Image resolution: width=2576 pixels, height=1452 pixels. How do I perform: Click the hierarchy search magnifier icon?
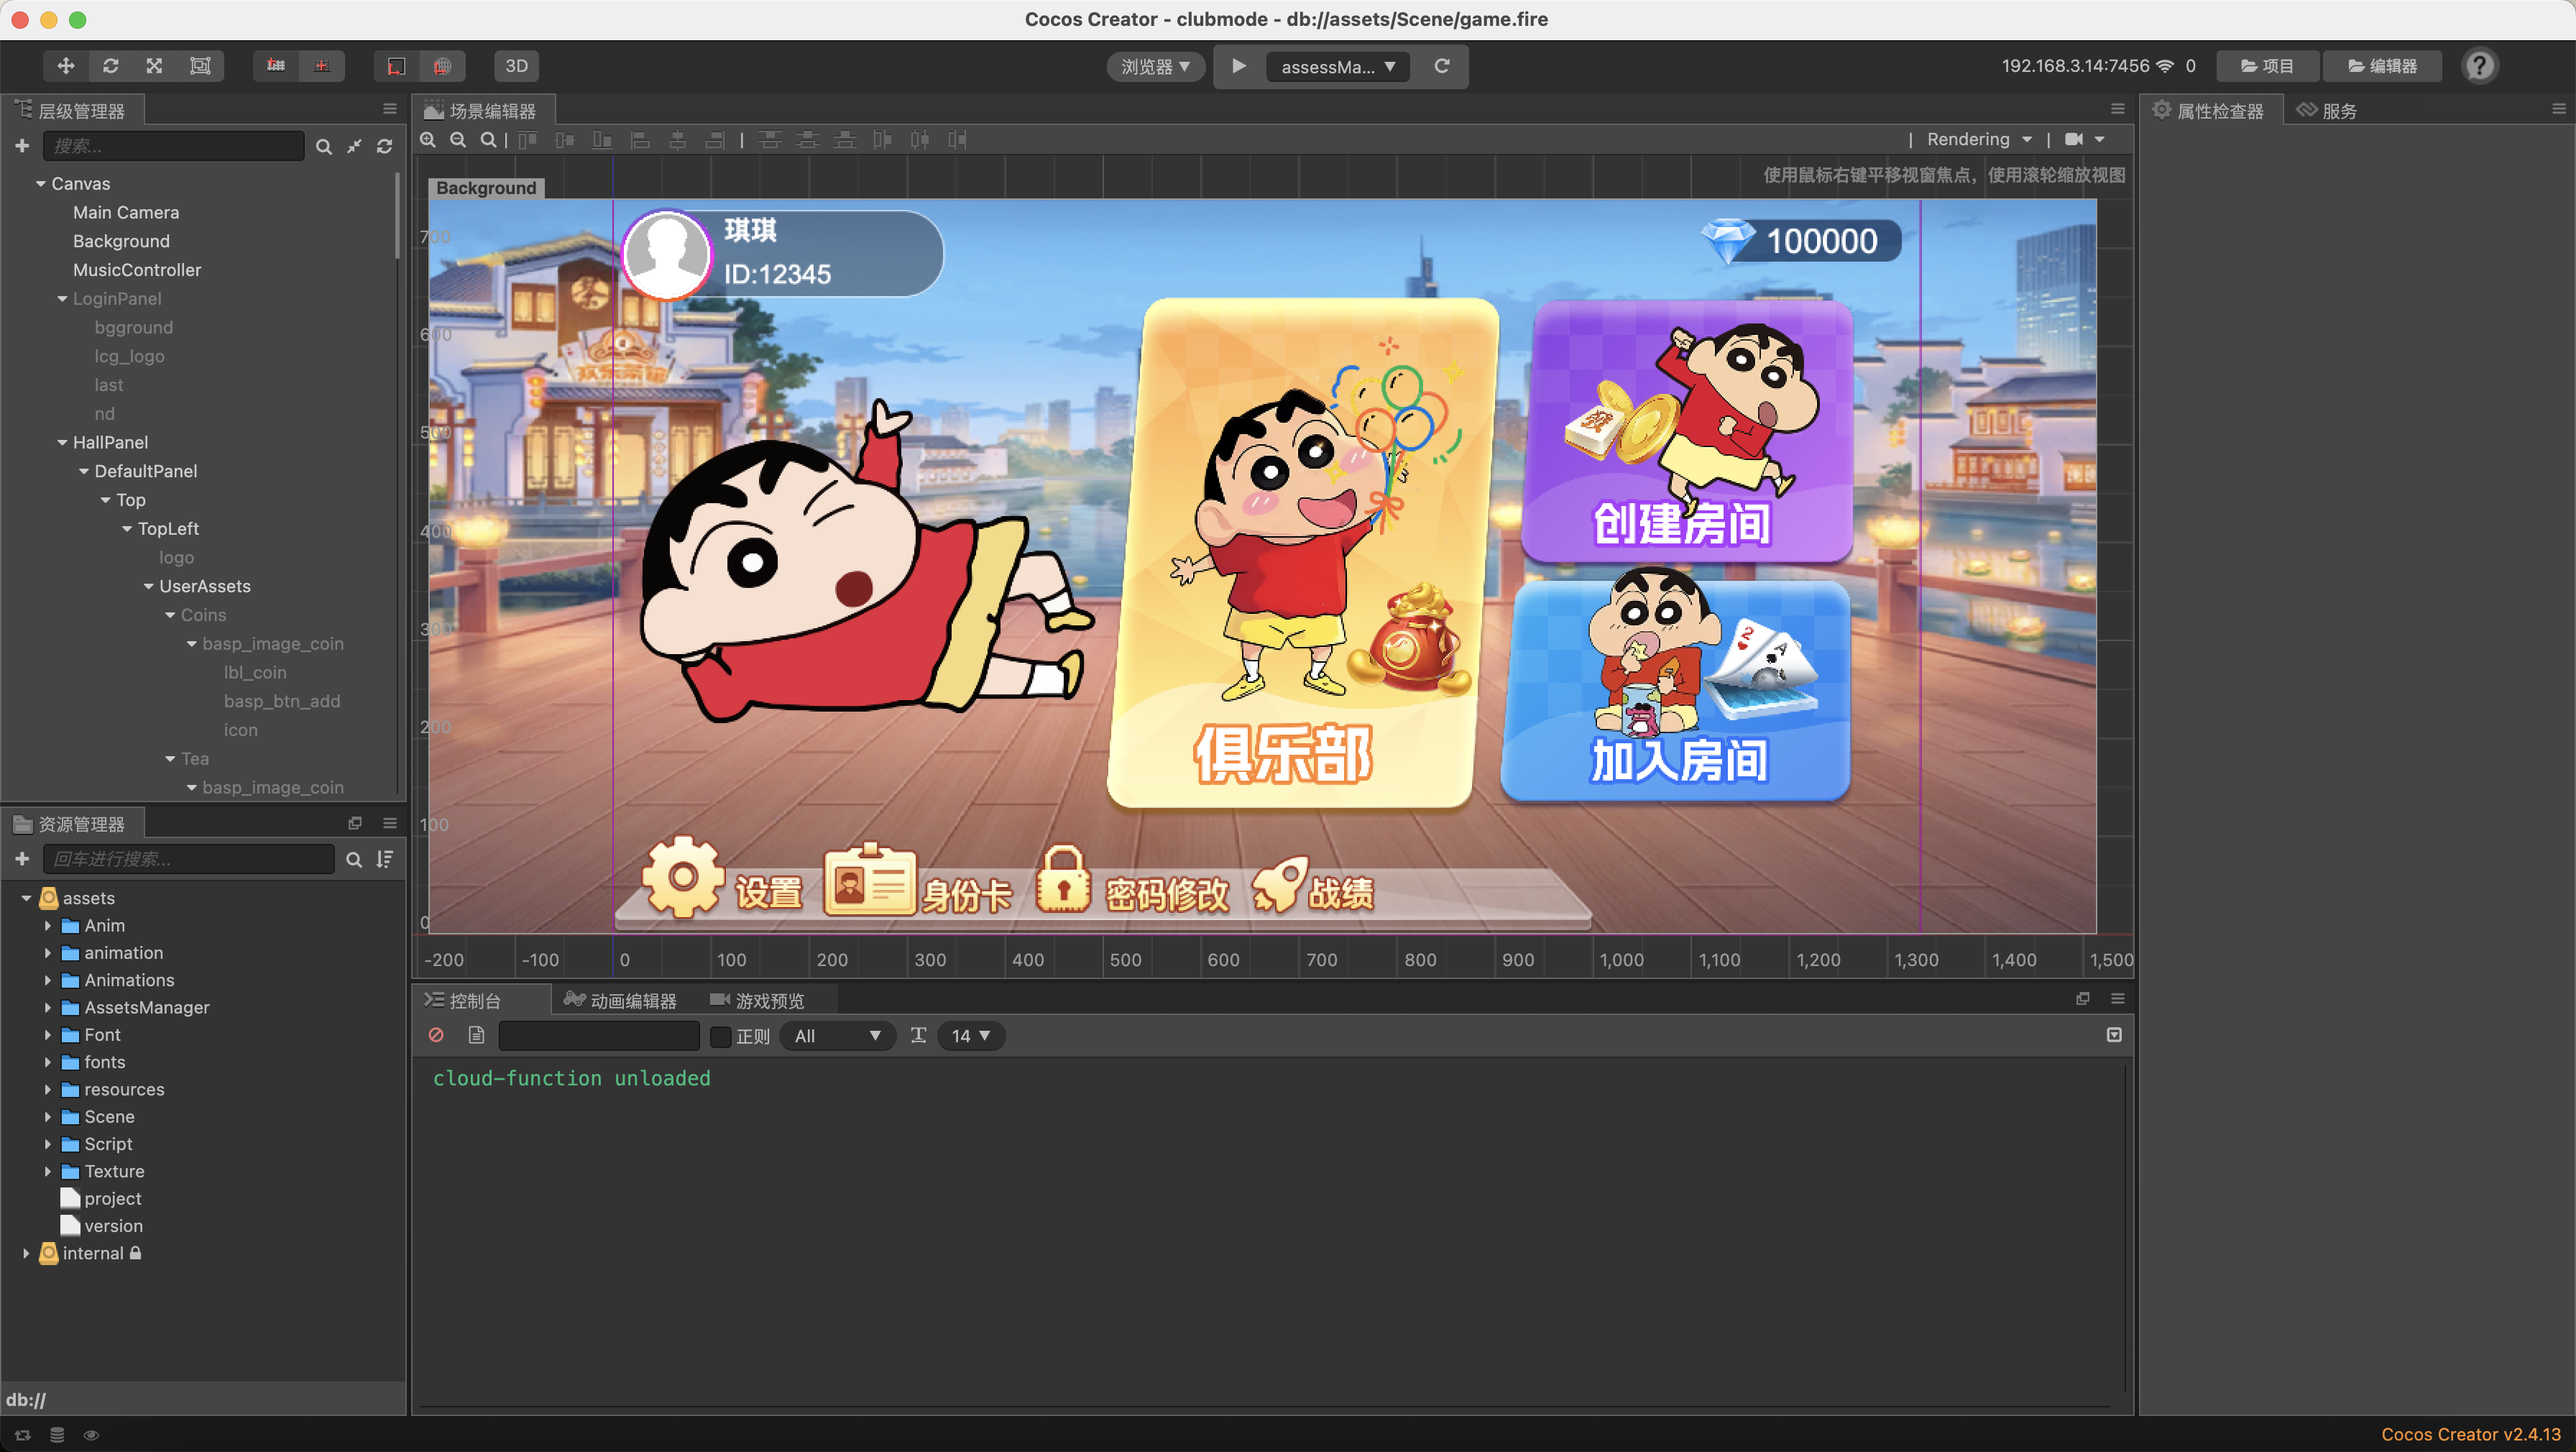click(x=323, y=147)
